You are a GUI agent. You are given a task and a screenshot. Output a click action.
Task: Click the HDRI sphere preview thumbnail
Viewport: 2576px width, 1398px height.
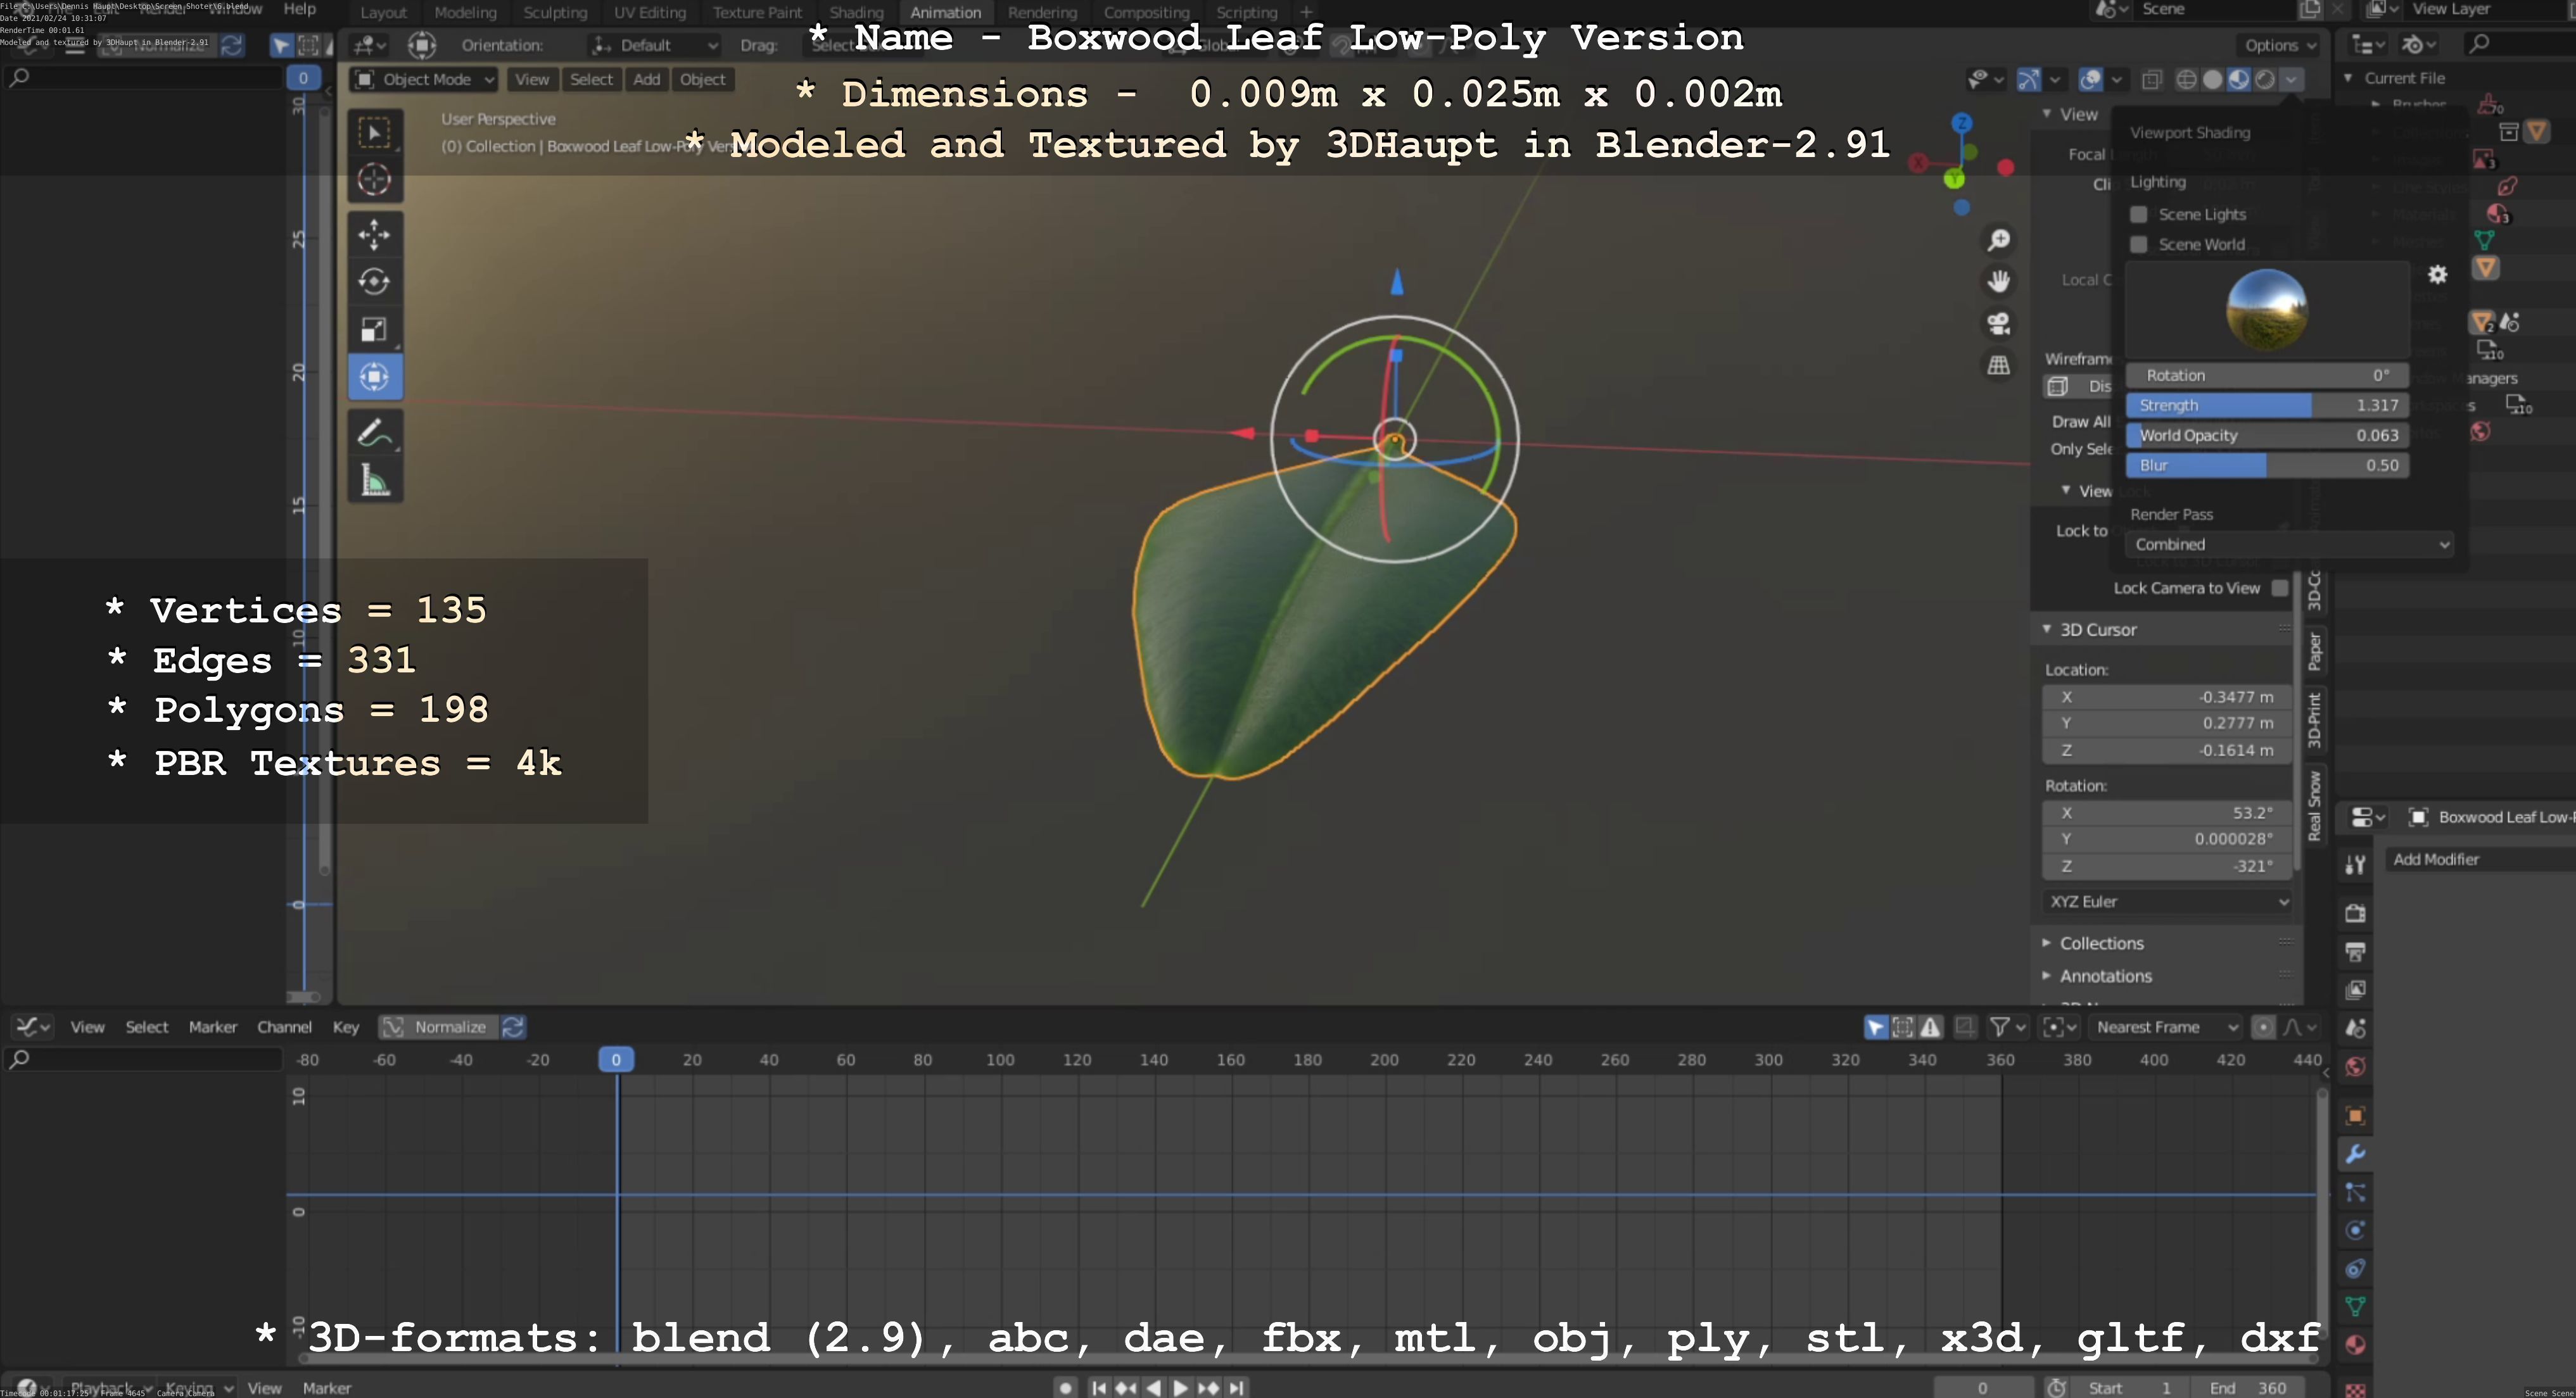click(2266, 310)
